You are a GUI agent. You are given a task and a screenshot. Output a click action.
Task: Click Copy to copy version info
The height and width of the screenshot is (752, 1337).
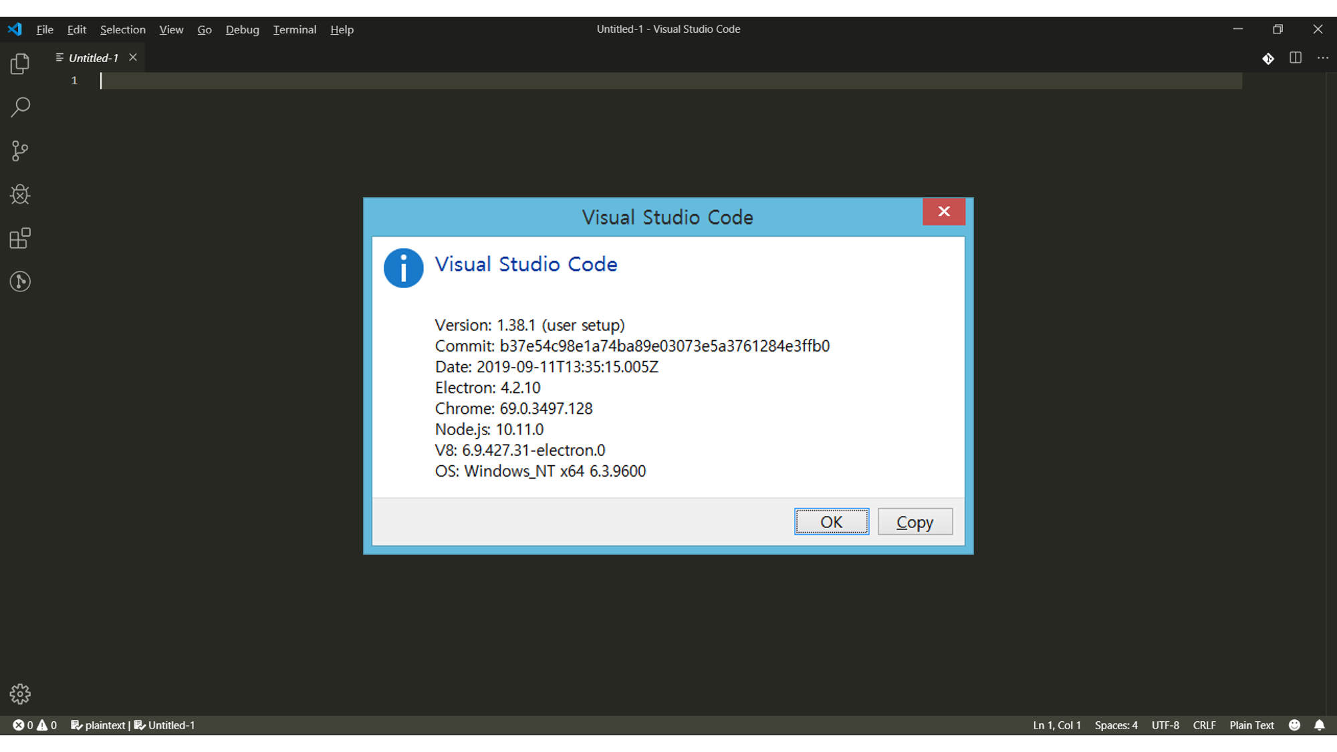915,521
